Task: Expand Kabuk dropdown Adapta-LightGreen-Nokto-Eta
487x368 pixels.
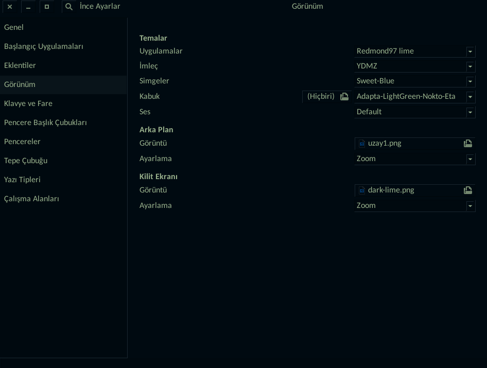Action: click(x=414, y=96)
